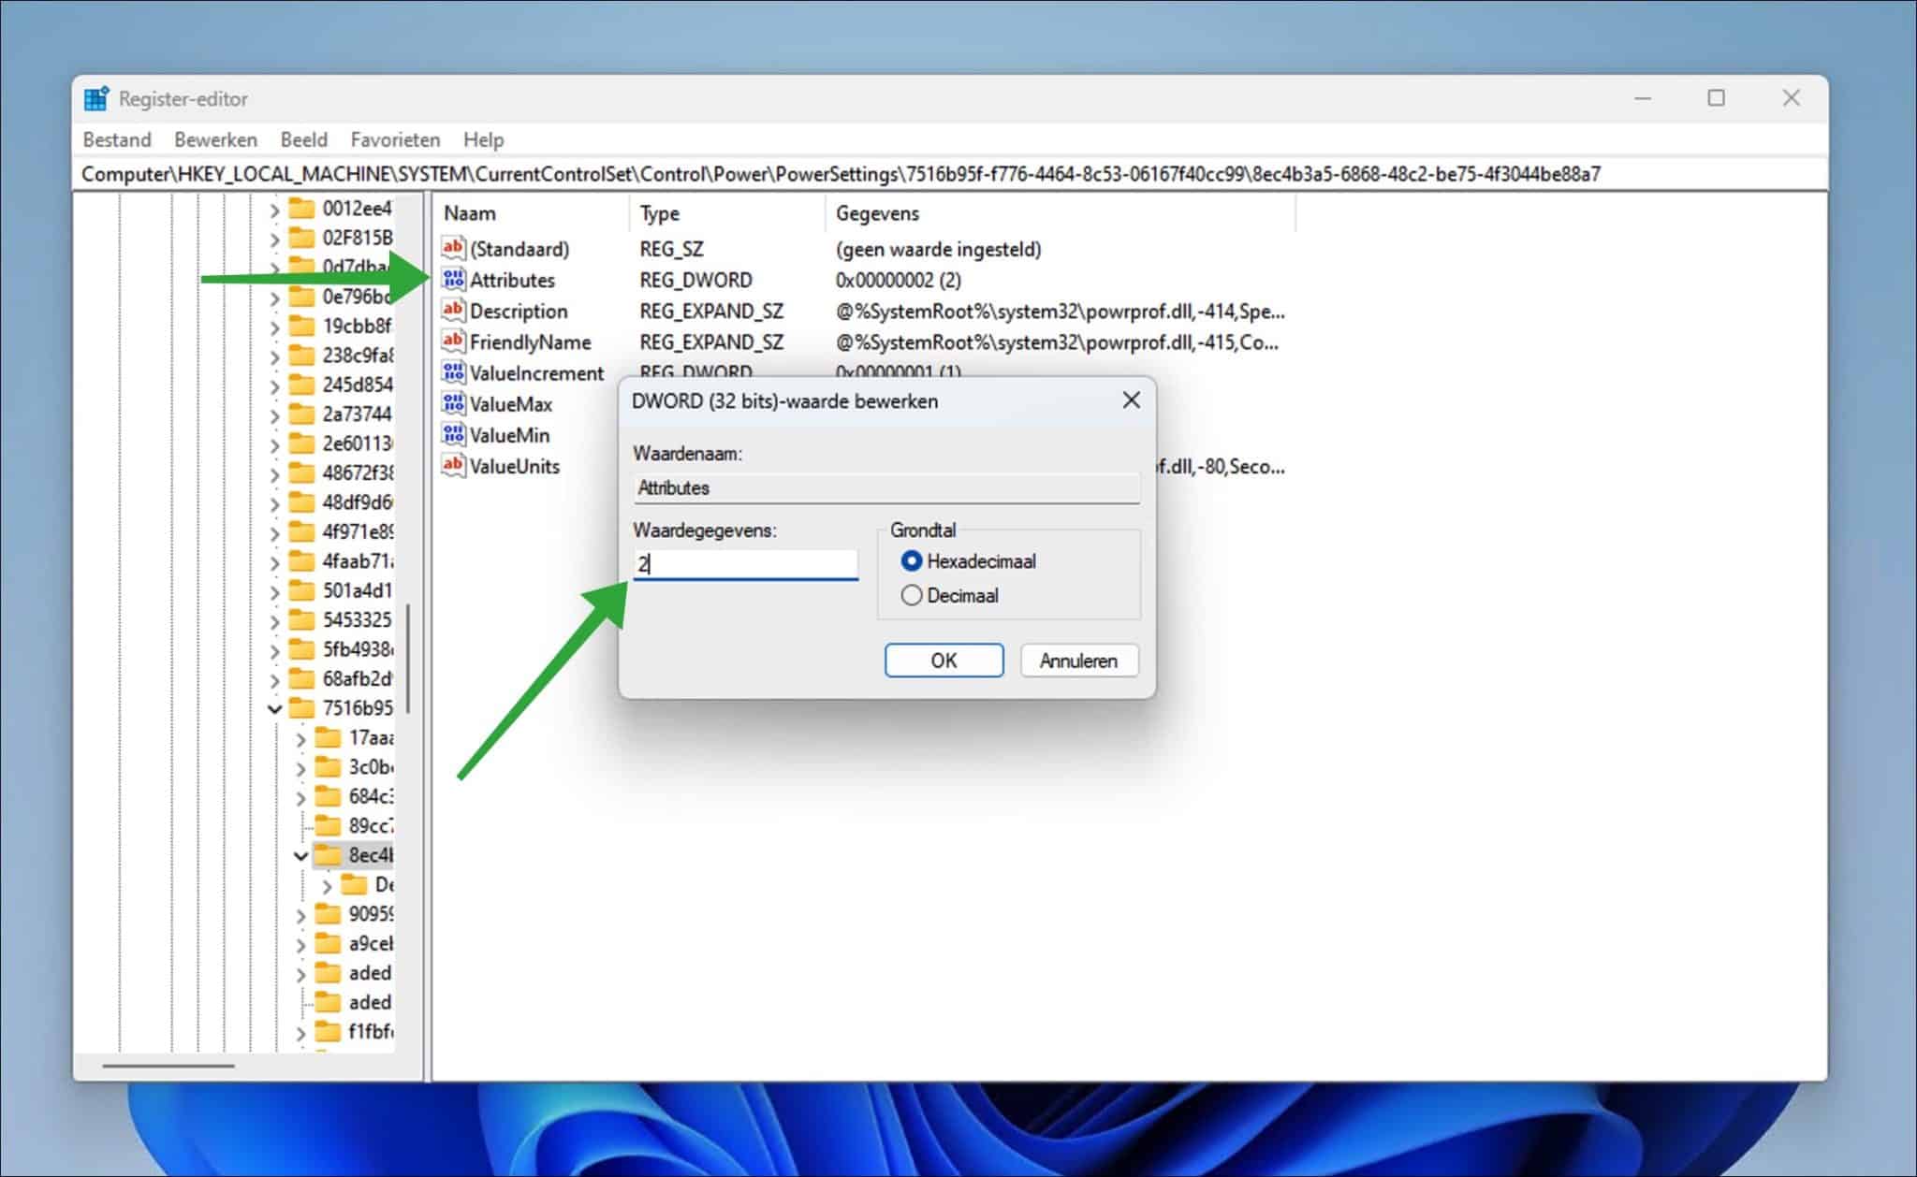
Task: Open the Favorieten menu
Action: point(395,139)
